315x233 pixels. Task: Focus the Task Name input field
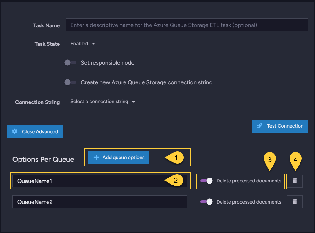pyautogui.click(x=187, y=25)
